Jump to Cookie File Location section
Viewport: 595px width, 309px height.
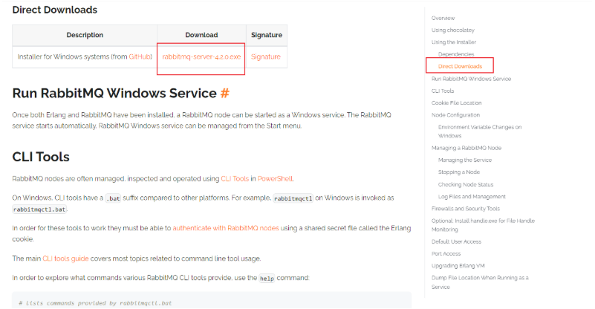pos(457,103)
